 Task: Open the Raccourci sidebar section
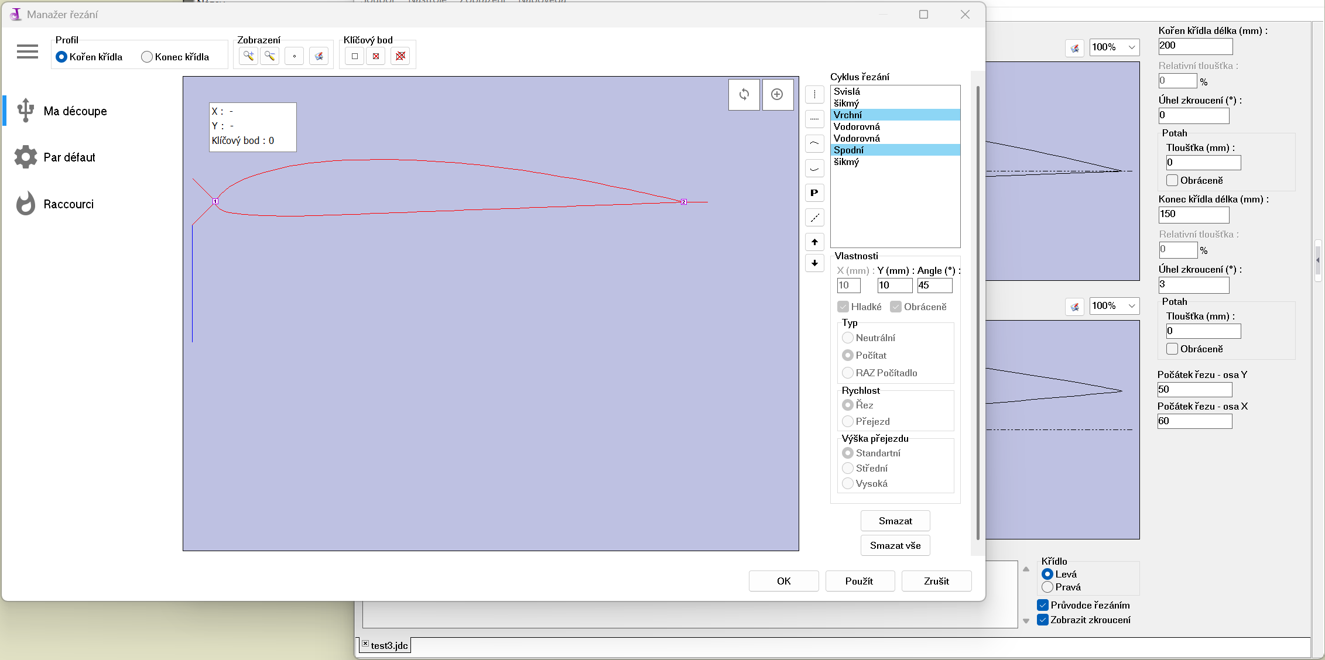pos(69,204)
